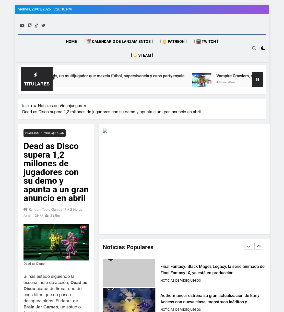Click category label under Final Fantasy headline
Viewport: 284px width, 312px height.
[181, 281]
